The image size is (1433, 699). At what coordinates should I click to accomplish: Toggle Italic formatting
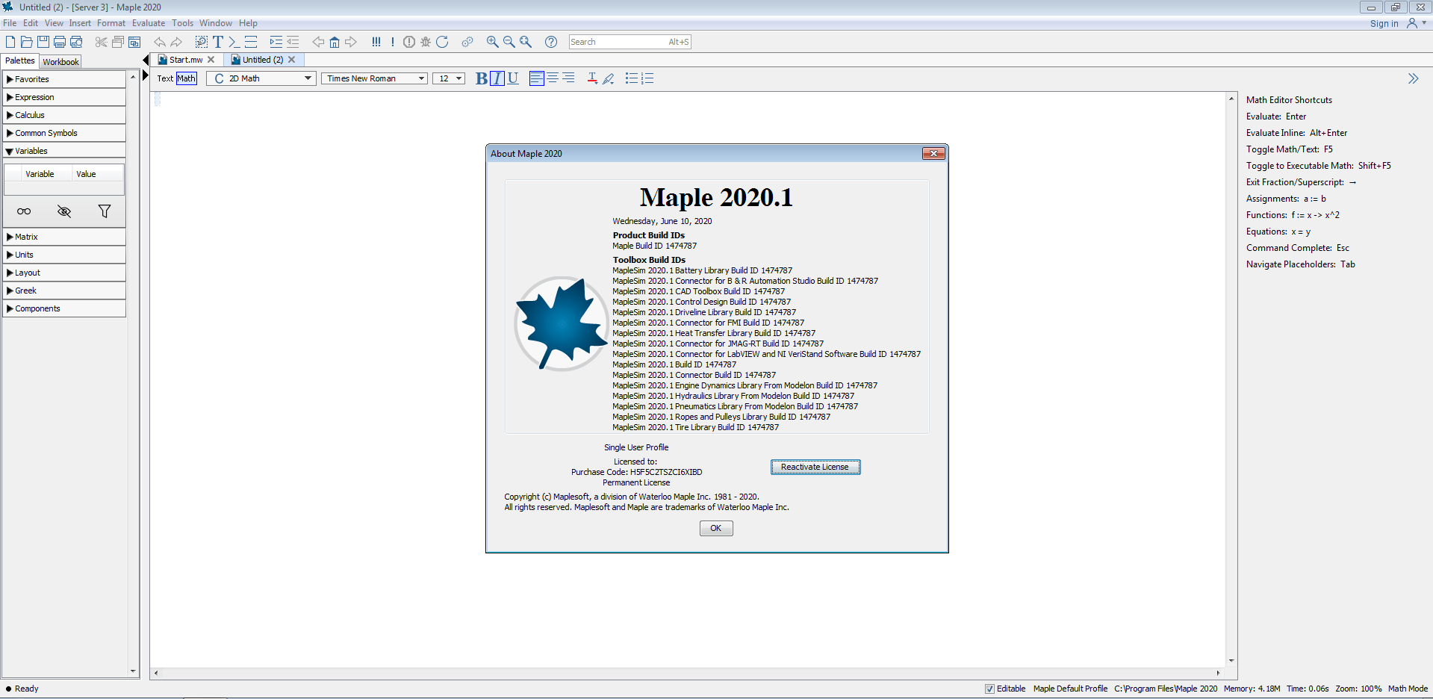pyautogui.click(x=497, y=78)
